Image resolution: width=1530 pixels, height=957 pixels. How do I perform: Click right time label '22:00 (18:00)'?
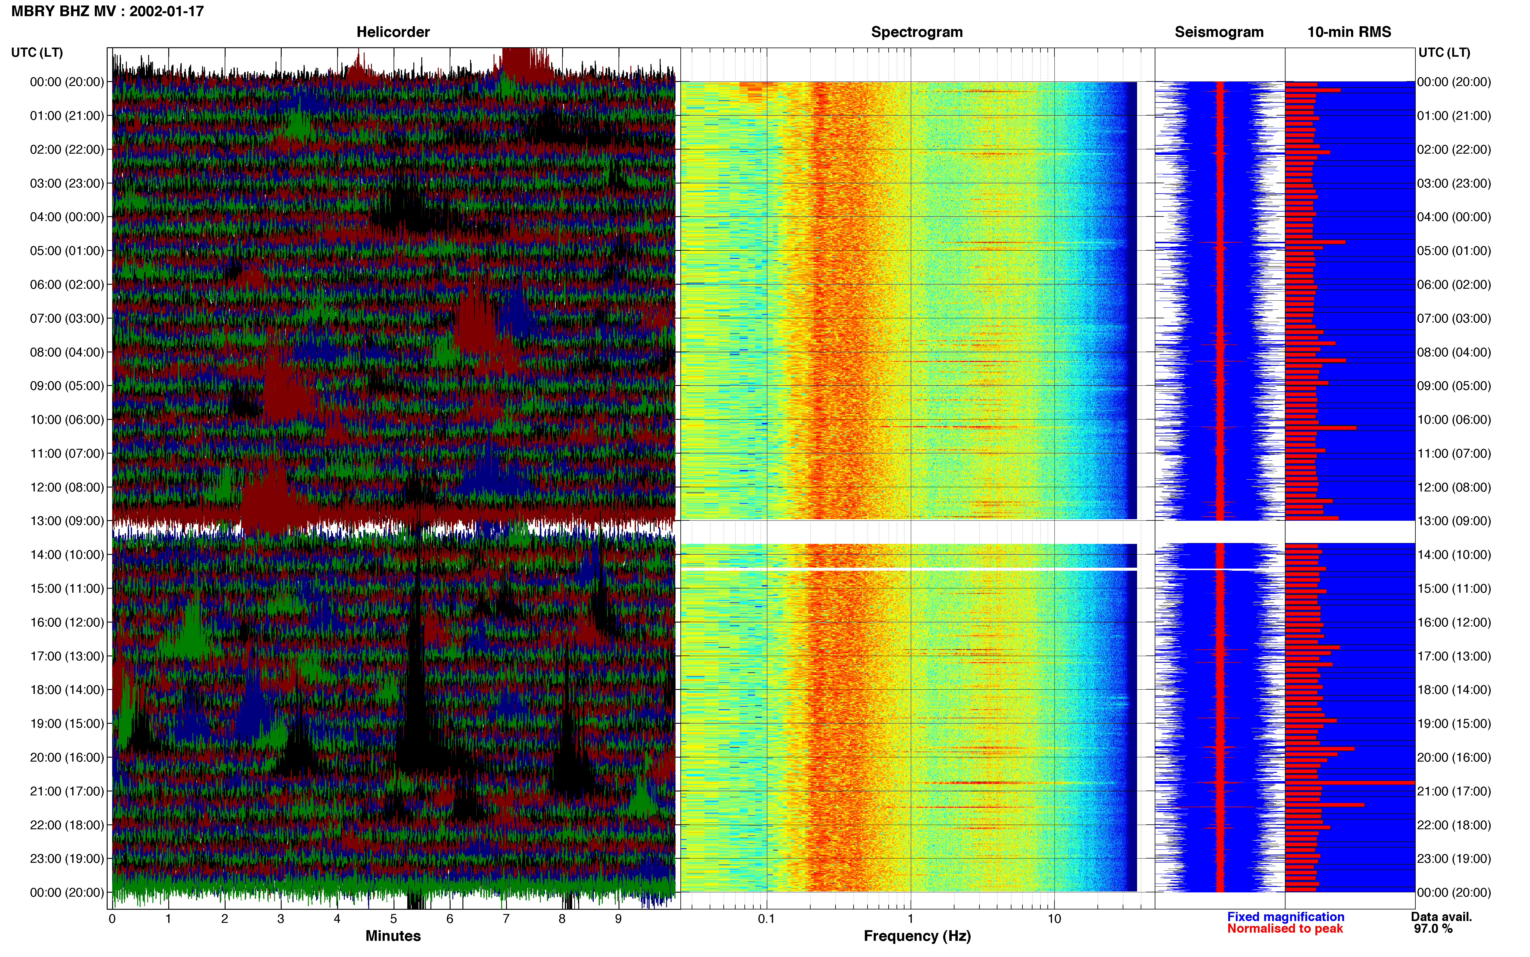(x=1454, y=825)
